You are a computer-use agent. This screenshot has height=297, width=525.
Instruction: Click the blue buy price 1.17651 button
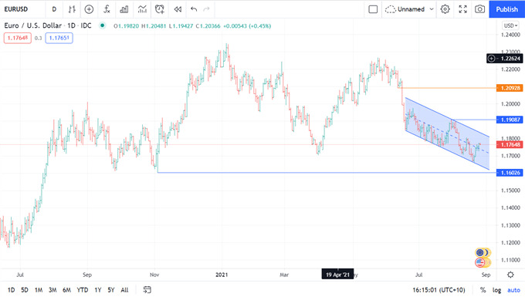59,38
